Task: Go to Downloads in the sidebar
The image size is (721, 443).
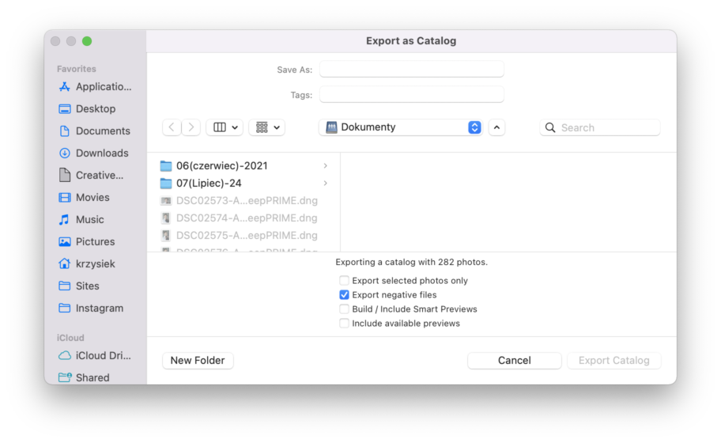Action: [101, 153]
